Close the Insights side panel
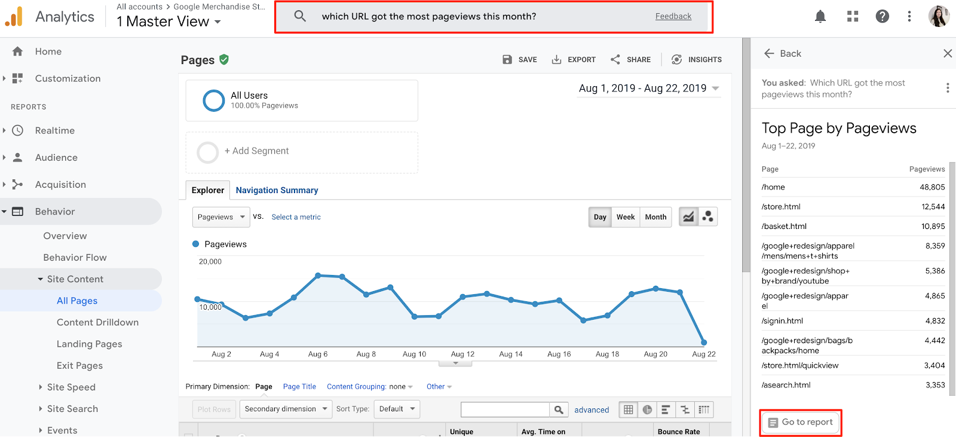Image resolution: width=956 pixels, height=437 pixels. point(948,53)
